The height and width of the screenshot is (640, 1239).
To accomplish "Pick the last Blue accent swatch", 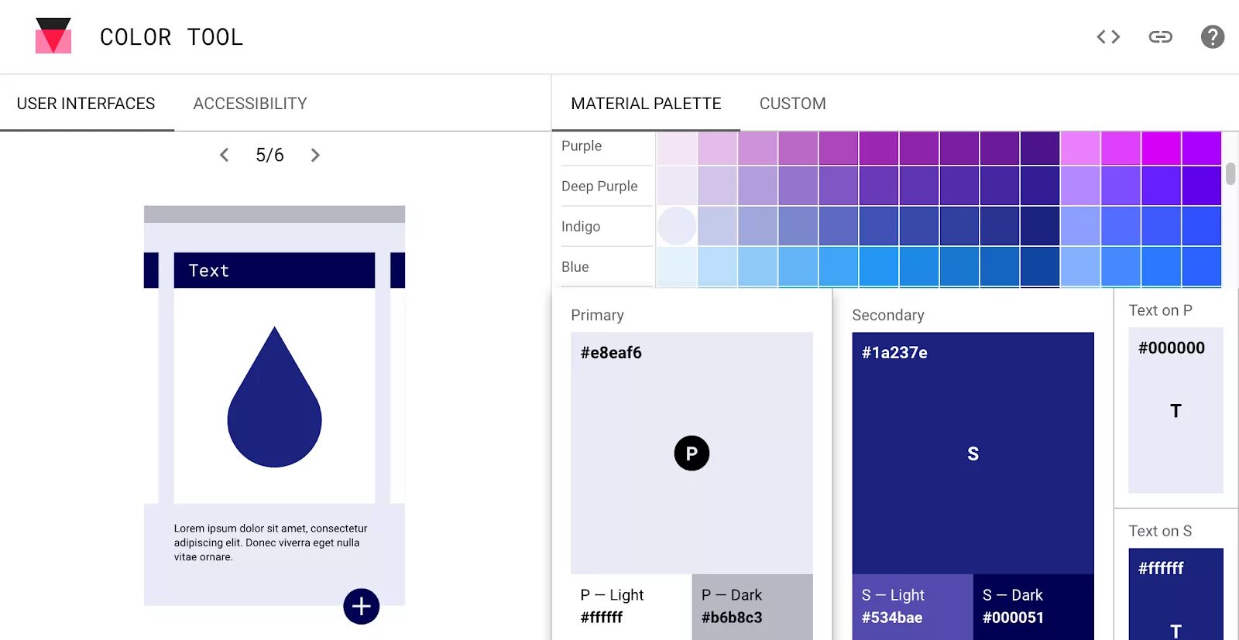I will [1201, 266].
